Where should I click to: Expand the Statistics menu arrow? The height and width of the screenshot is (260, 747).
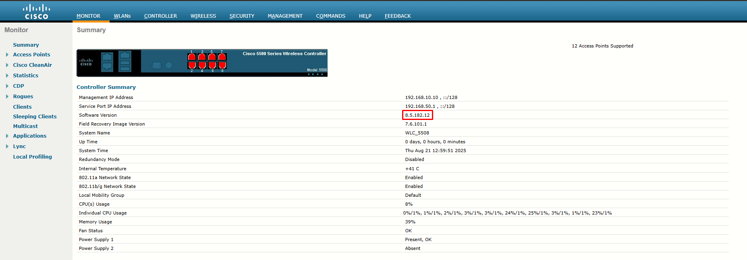point(7,76)
